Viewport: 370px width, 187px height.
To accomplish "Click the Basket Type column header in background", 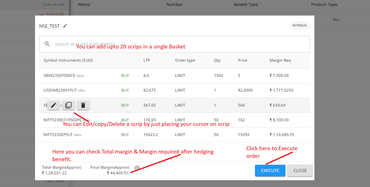I will tap(246, 5).
